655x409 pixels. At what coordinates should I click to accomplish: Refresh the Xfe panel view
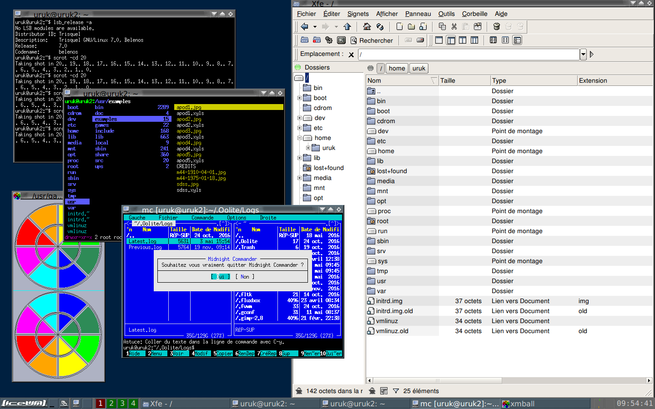click(x=380, y=26)
